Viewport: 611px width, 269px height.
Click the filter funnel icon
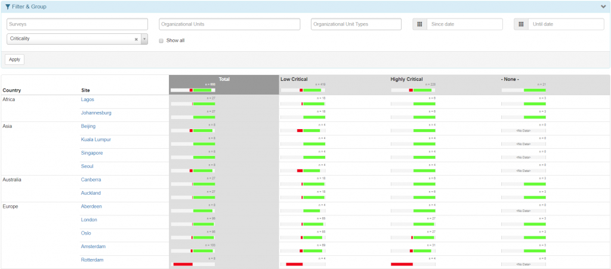pos(7,7)
